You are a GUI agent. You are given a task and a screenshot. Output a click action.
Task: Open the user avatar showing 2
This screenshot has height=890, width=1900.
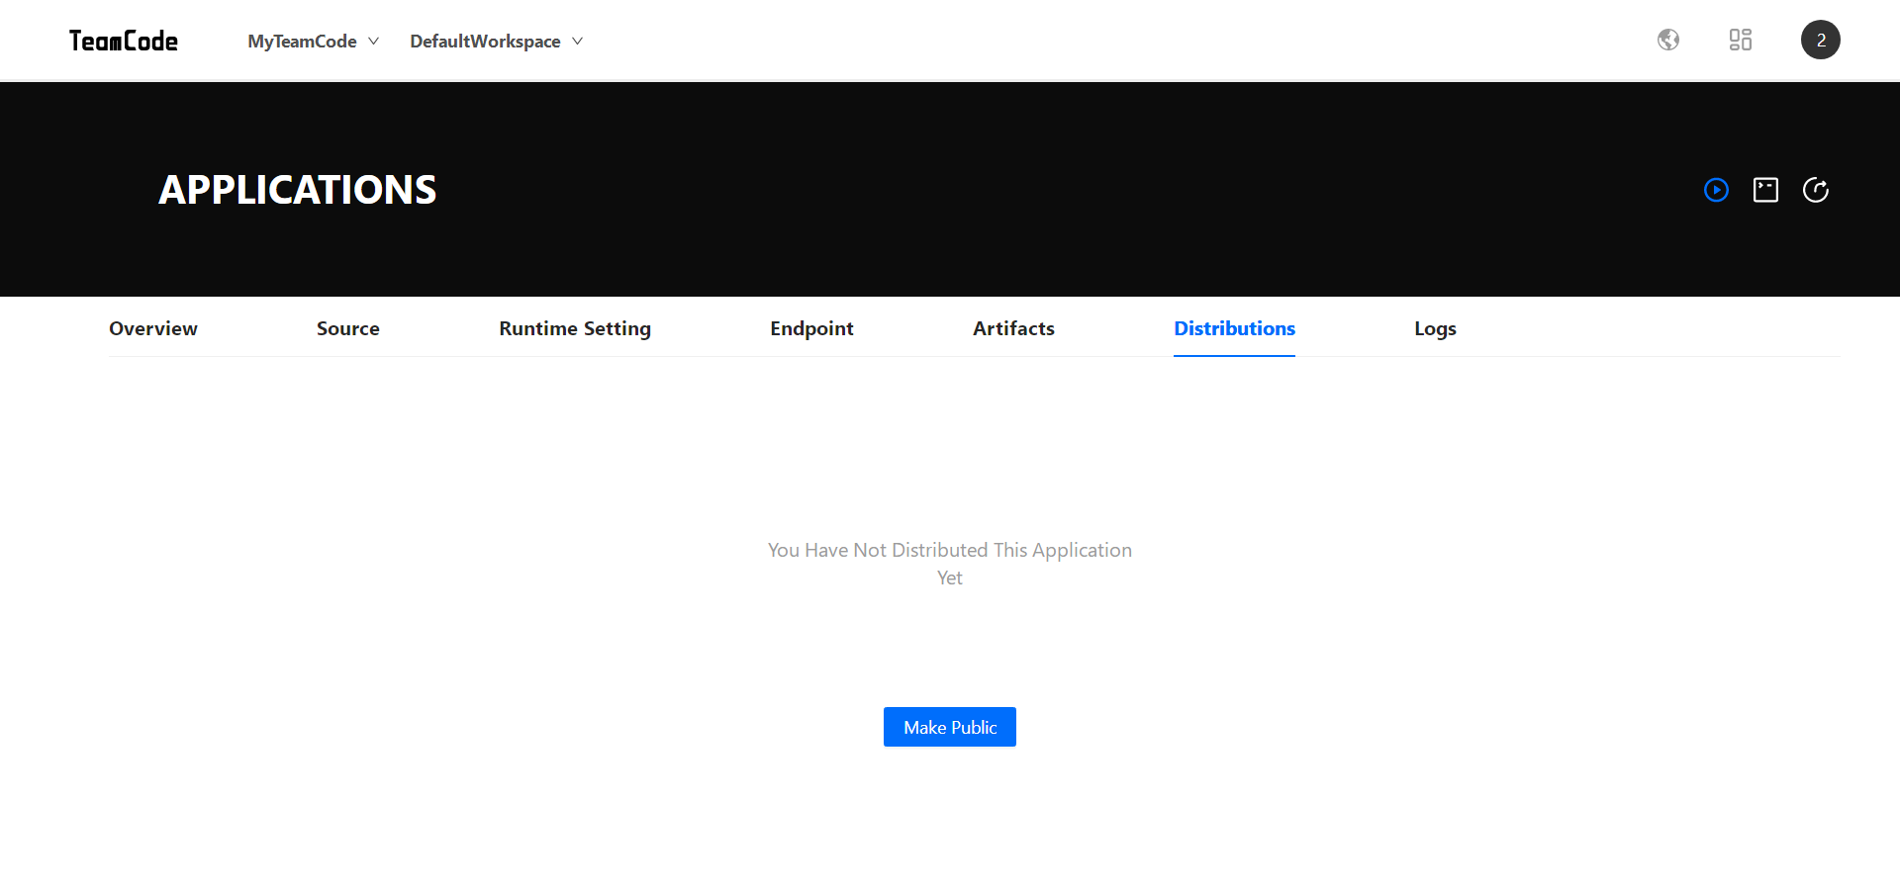coord(1821,40)
